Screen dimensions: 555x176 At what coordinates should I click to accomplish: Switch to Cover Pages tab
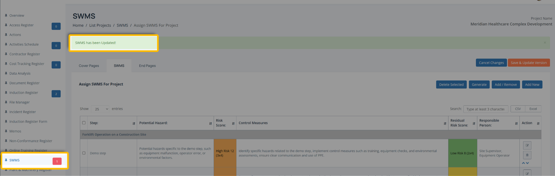pyautogui.click(x=89, y=66)
